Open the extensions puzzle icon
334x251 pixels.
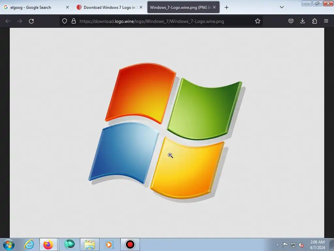(x=314, y=21)
